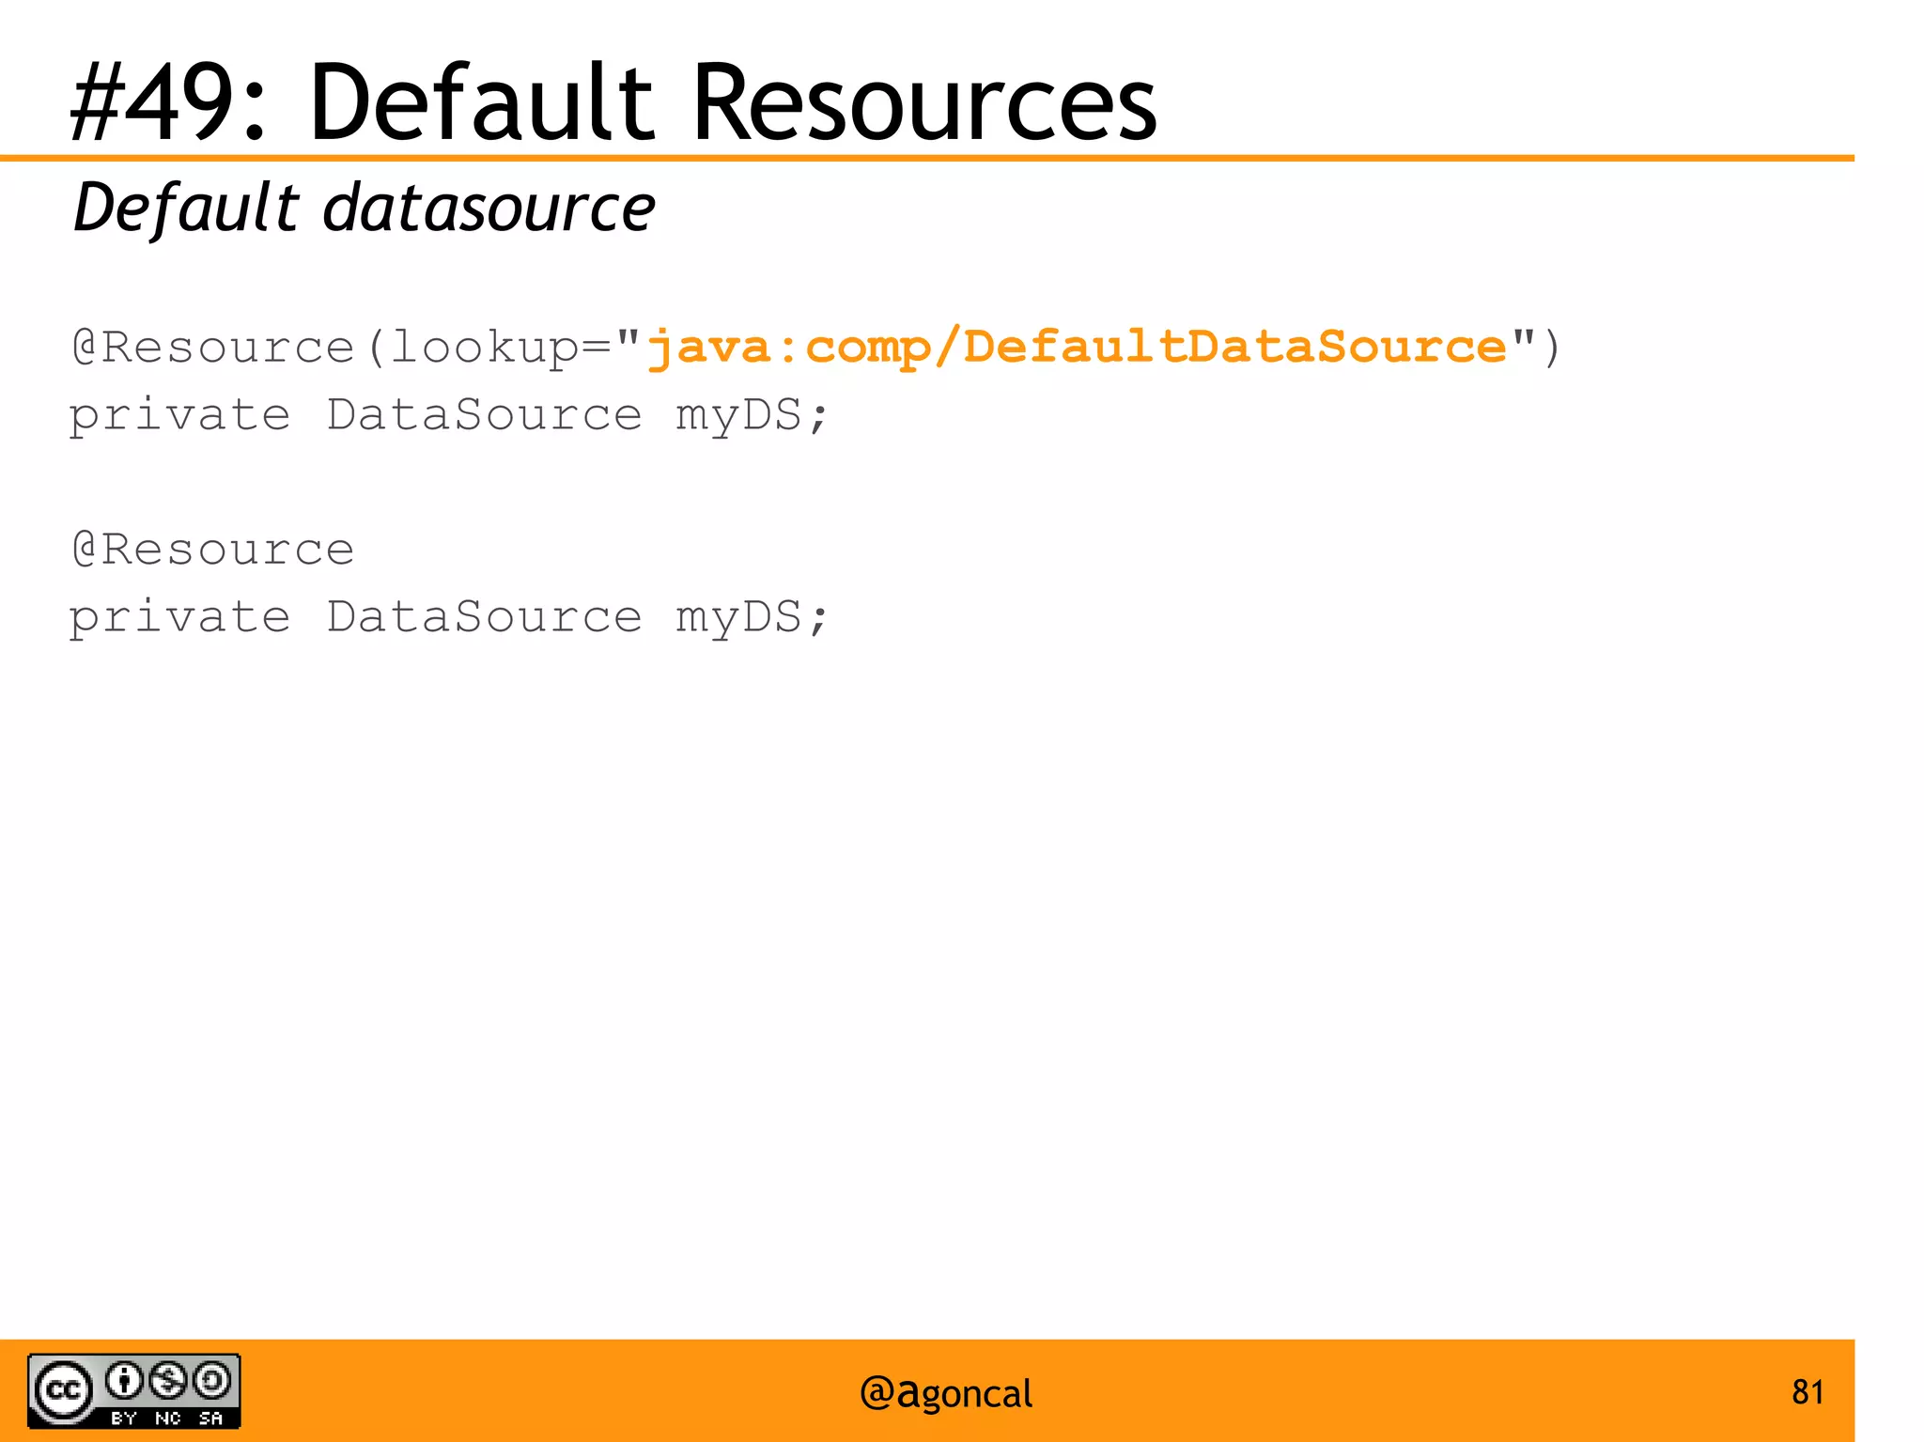Click the standalone '@Resource' annotation line

pos(213,549)
